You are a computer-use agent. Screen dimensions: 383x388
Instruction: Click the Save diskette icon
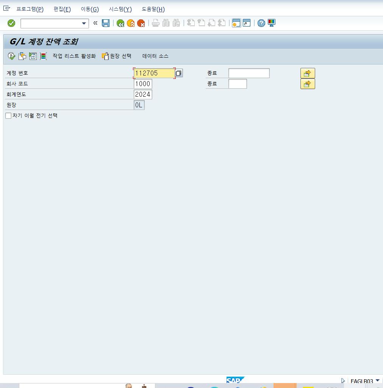[x=106, y=23]
